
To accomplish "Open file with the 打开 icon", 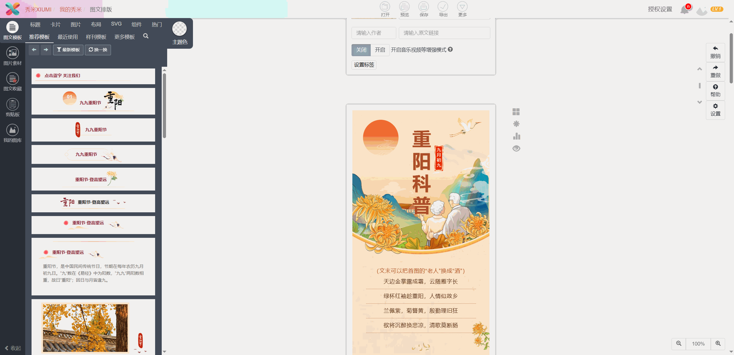I will point(385,9).
